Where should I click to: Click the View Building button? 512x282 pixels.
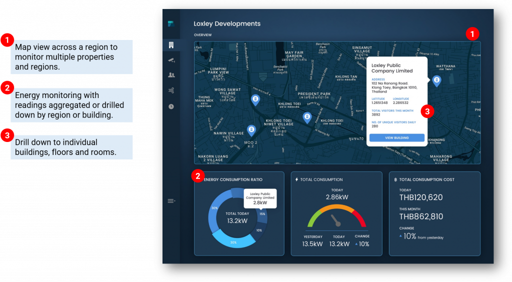coord(396,137)
